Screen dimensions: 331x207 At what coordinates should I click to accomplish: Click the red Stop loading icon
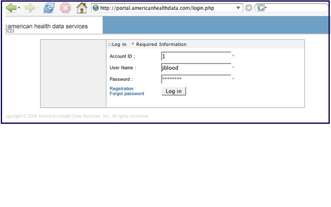[65, 8]
